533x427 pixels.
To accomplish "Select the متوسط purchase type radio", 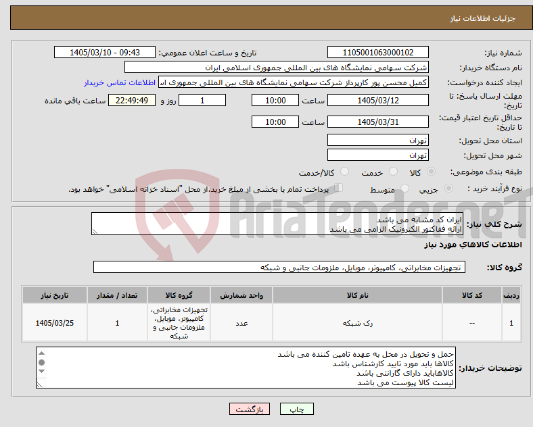I will coord(405,189).
